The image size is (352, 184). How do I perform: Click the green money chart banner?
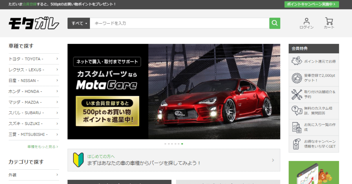(x=314, y=172)
